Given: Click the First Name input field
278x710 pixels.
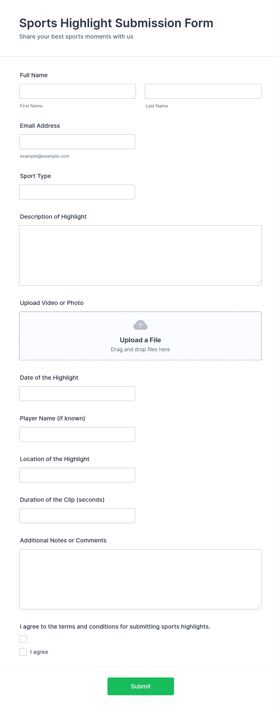Looking at the screenshot, I should click(x=77, y=91).
